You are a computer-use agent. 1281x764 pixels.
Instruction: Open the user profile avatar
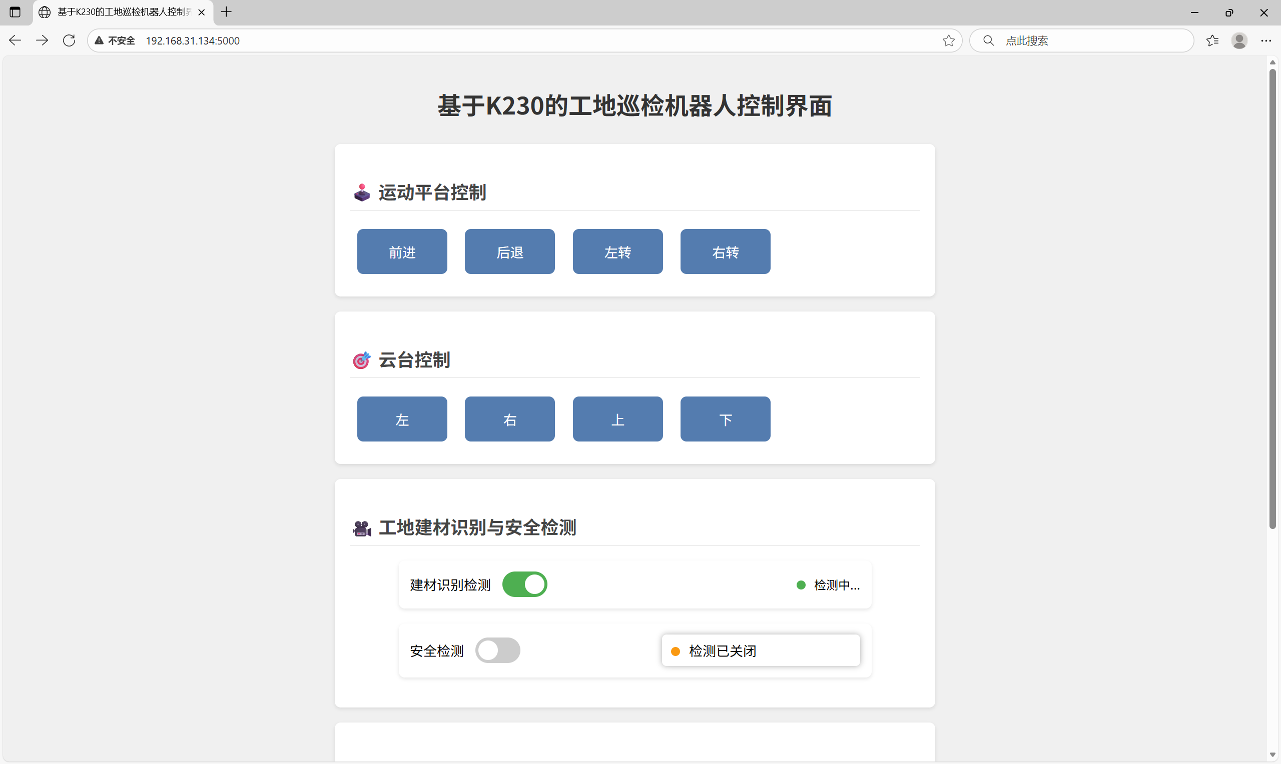coord(1239,40)
